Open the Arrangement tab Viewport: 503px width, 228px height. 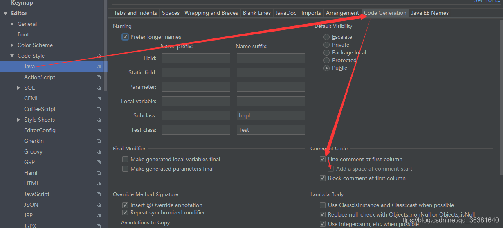coord(342,13)
